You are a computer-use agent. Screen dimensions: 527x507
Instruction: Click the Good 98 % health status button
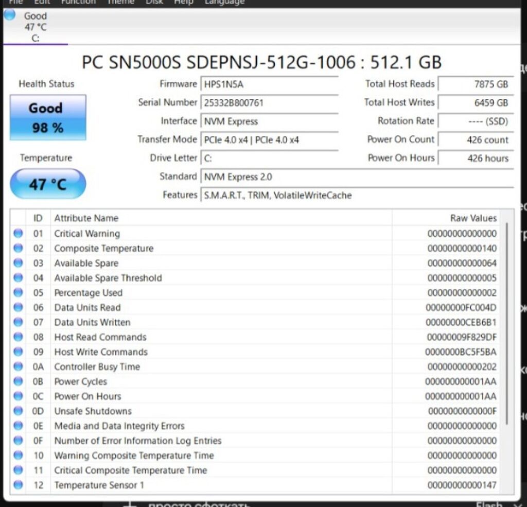click(48, 117)
